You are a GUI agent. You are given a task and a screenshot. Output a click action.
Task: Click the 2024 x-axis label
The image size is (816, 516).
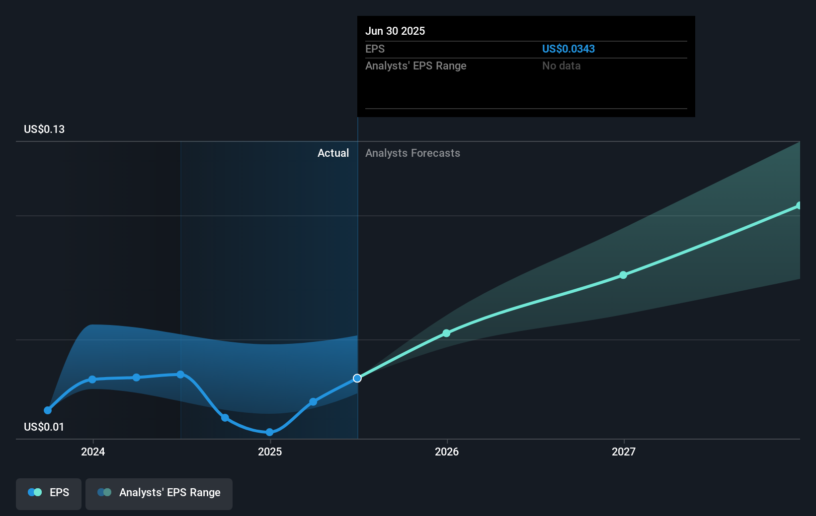[x=93, y=451]
